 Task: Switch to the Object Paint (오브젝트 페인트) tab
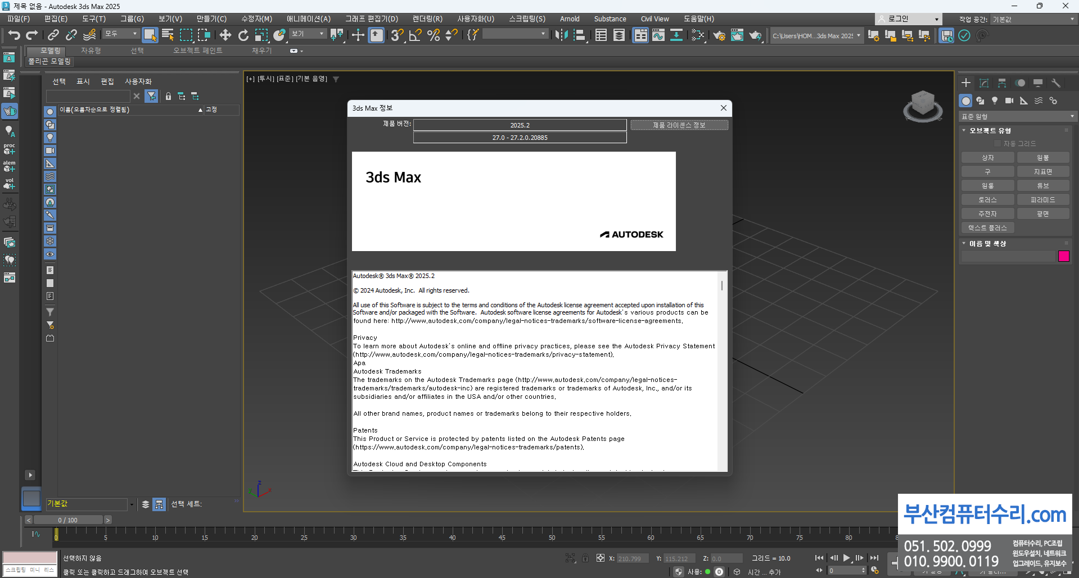pos(198,51)
